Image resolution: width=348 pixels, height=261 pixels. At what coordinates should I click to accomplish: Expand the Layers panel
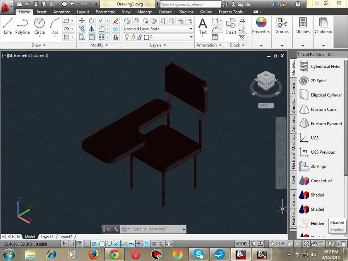pyautogui.click(x=158, y=45)
